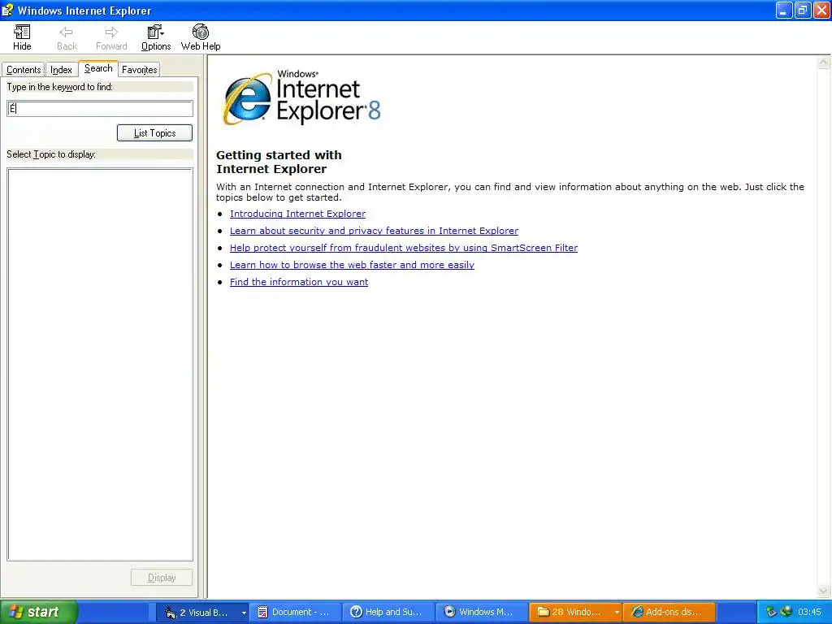Image resolution: width=832 pixels, height=624 pixels.
Task: Minimize the Windows Internet Explorer help window
Action: [783, 11]
